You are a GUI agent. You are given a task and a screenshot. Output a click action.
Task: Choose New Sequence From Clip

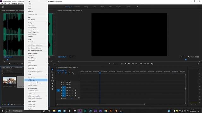pyautogui.click(x=36, y=50)
